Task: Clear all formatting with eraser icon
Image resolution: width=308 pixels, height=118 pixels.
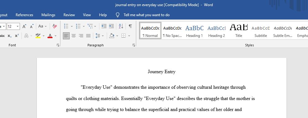Action: [55, 26]
